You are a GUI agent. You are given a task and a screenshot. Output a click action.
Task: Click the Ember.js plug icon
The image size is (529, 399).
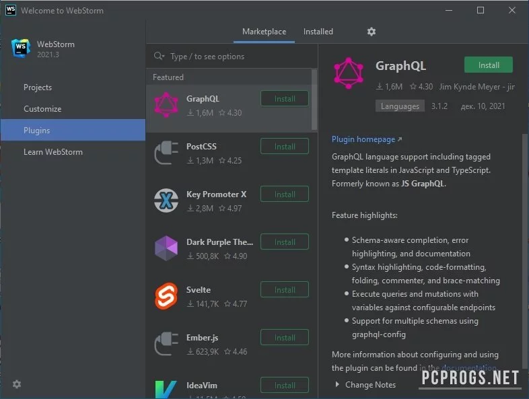click(166, 344)
